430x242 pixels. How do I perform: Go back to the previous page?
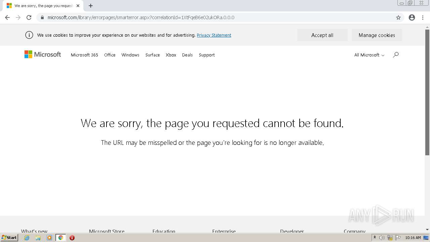[7, 17]
